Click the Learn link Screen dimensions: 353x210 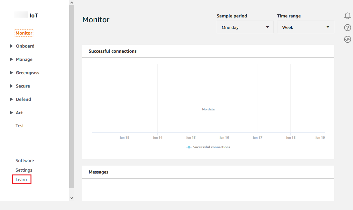pyautogui.click(x=21, y=180)
